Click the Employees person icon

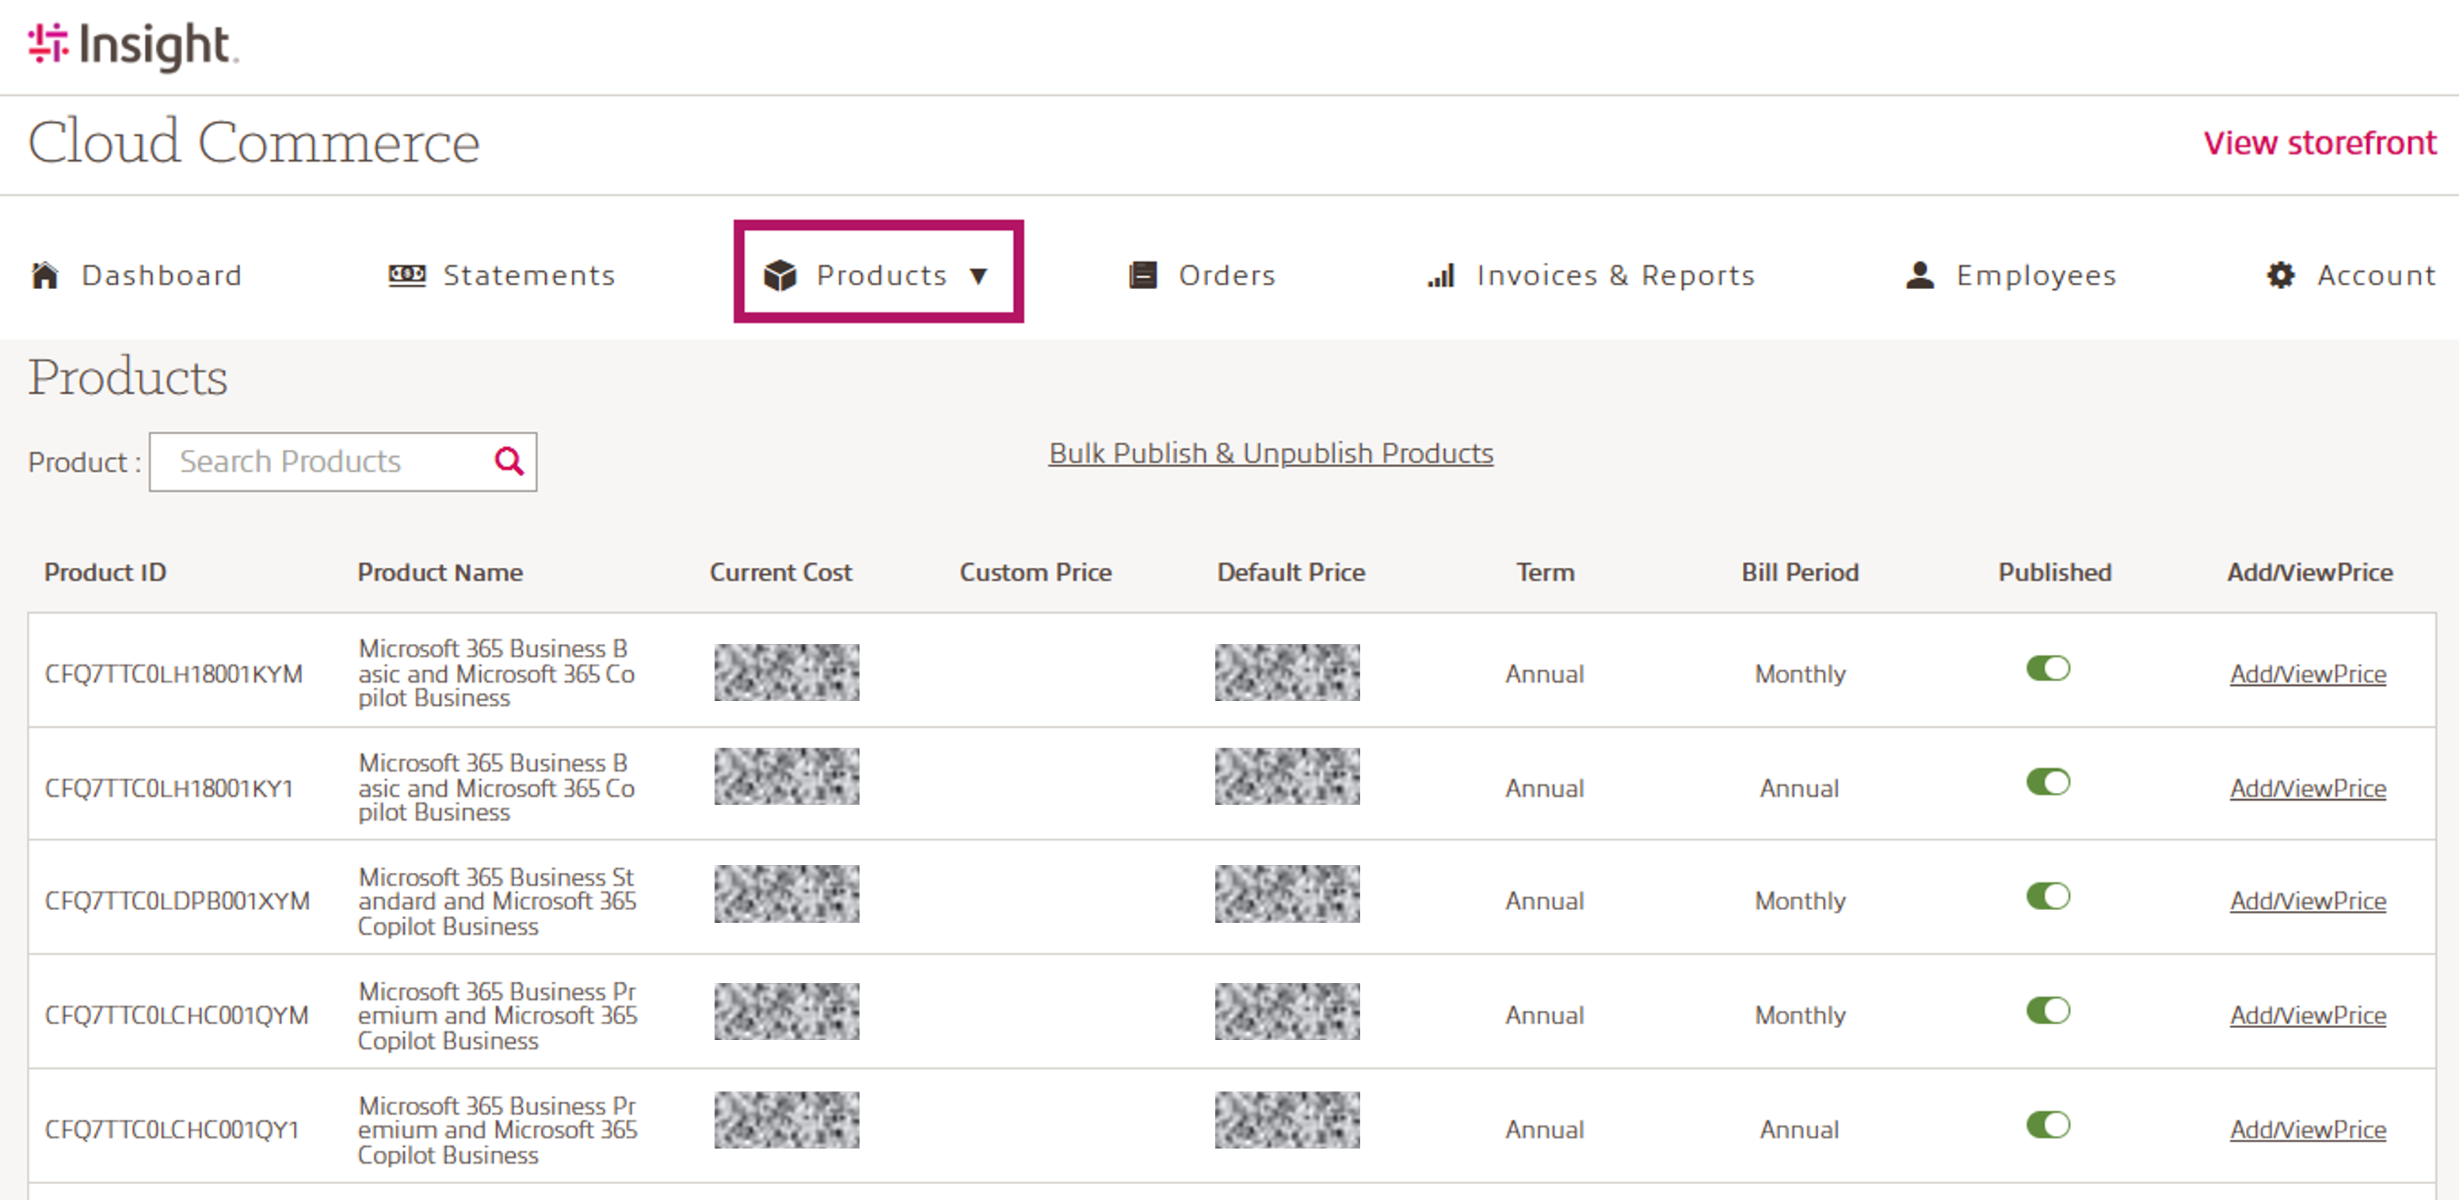pos(1920,276)
